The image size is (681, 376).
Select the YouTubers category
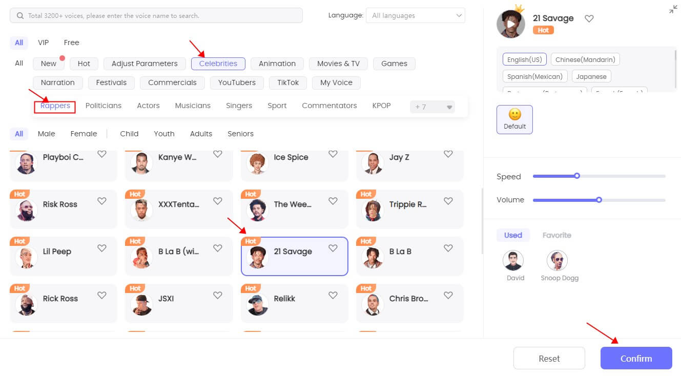click(x=237, y=82)
